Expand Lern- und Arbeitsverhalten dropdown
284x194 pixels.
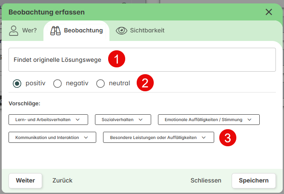[49, 120]
